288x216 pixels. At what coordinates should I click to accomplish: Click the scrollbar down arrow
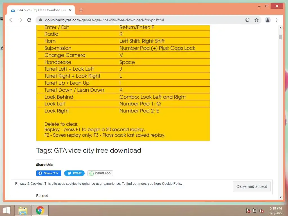280,197
